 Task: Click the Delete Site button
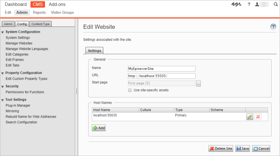[221, 148]
